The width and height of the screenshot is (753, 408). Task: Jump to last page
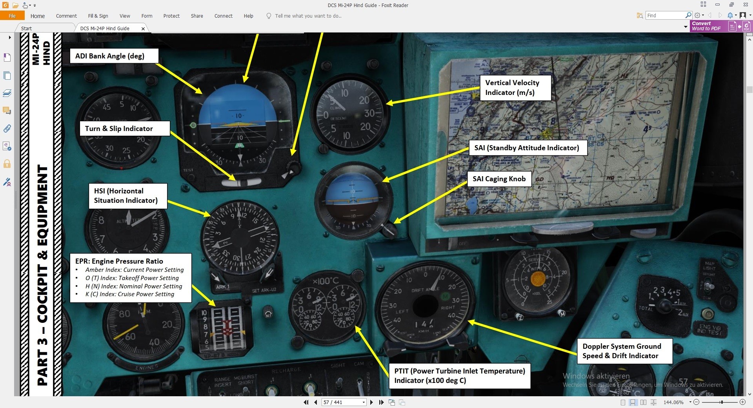click(x=381, y=402)
